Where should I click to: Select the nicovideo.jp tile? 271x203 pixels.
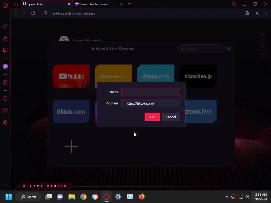pos(198,76)
